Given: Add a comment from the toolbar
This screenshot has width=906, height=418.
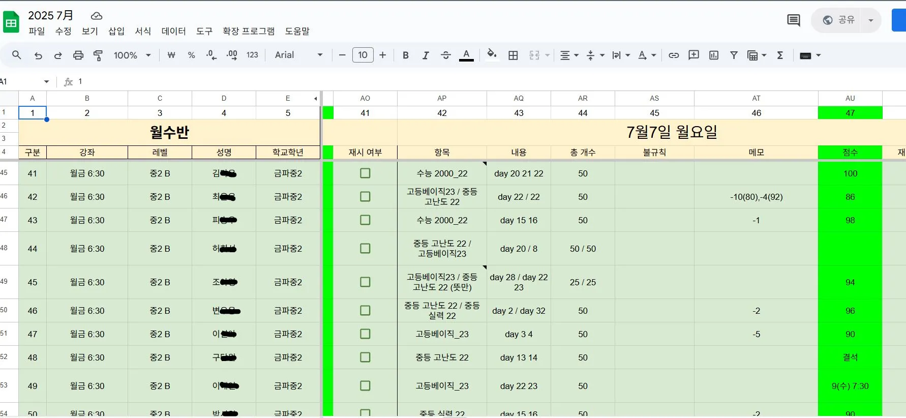Looking at the screenshot, I should point(694,55).
